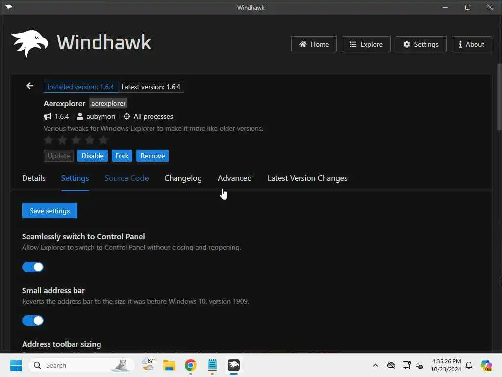
Task: Click the aerexplorer mod ID tag
Action: 108,103
